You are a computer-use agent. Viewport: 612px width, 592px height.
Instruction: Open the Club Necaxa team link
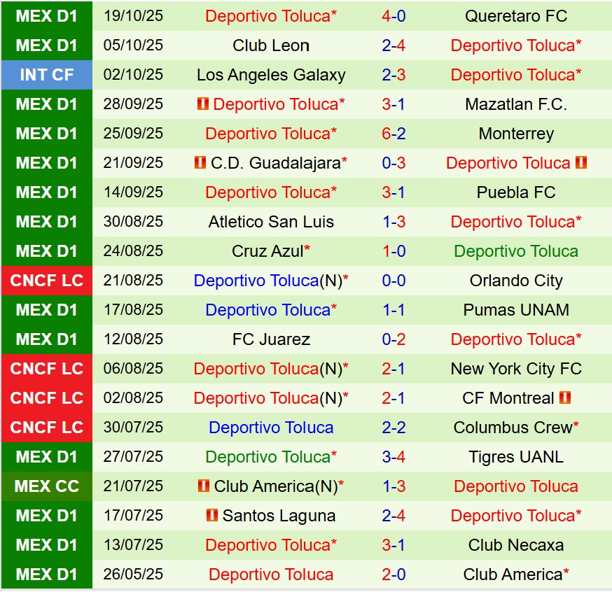[516, 545]
